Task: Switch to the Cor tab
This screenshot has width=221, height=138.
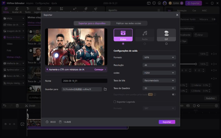Action: (x=194, y=10)
